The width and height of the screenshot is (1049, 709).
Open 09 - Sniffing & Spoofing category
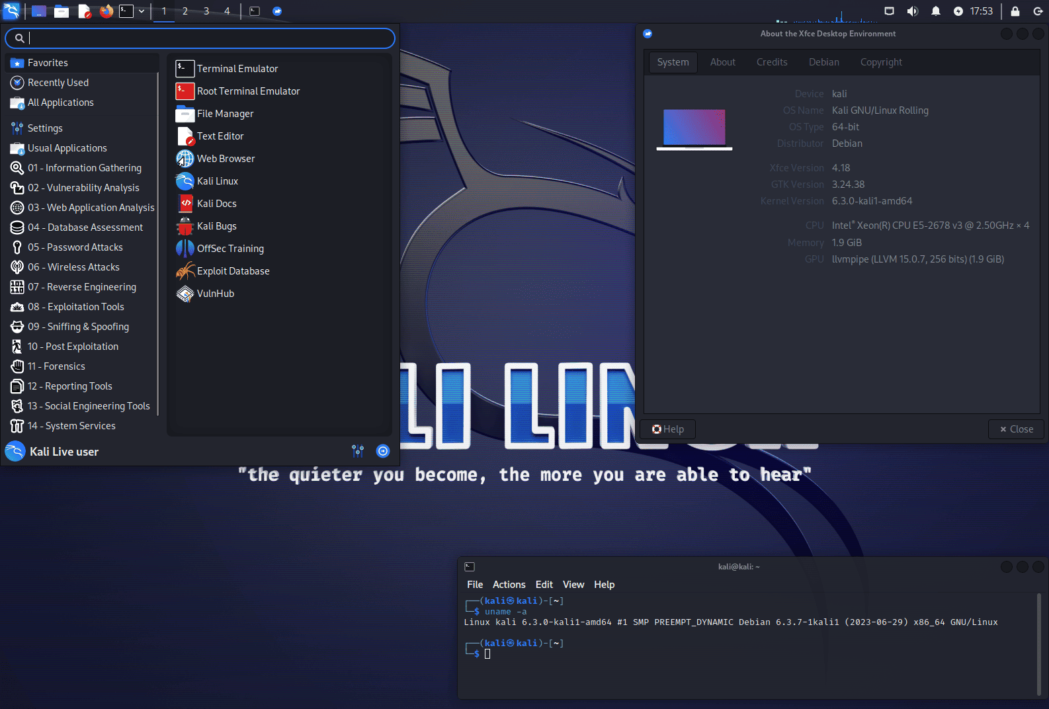(x=82, y=327)
